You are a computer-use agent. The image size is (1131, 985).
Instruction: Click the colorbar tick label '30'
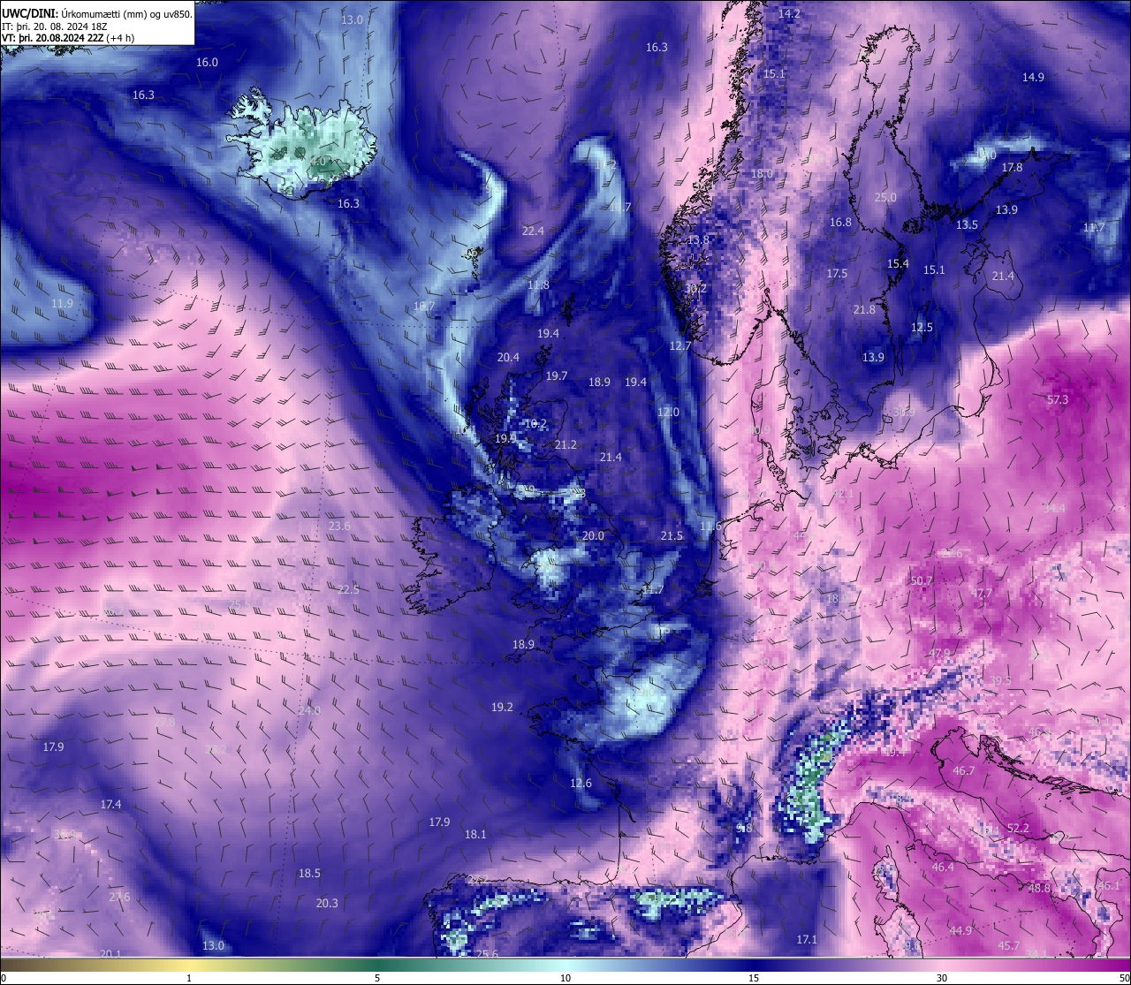pos(942,978)
